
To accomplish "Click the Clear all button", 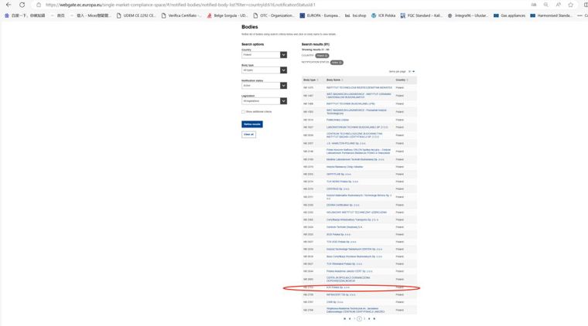I will point(248,134).
